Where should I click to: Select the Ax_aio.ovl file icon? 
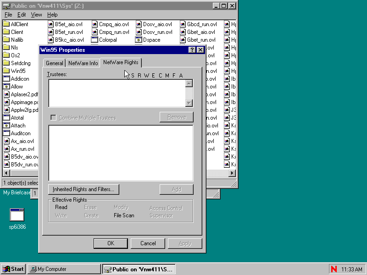tap(6, 141)
